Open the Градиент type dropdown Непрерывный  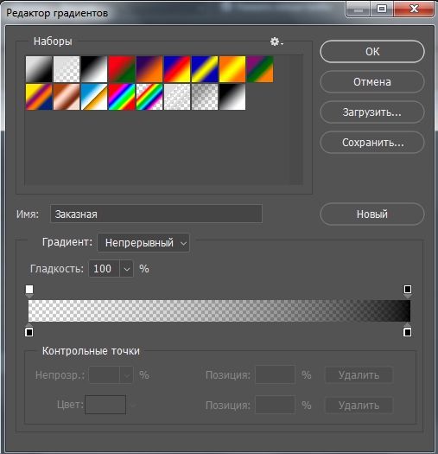[x=143, y=243]
